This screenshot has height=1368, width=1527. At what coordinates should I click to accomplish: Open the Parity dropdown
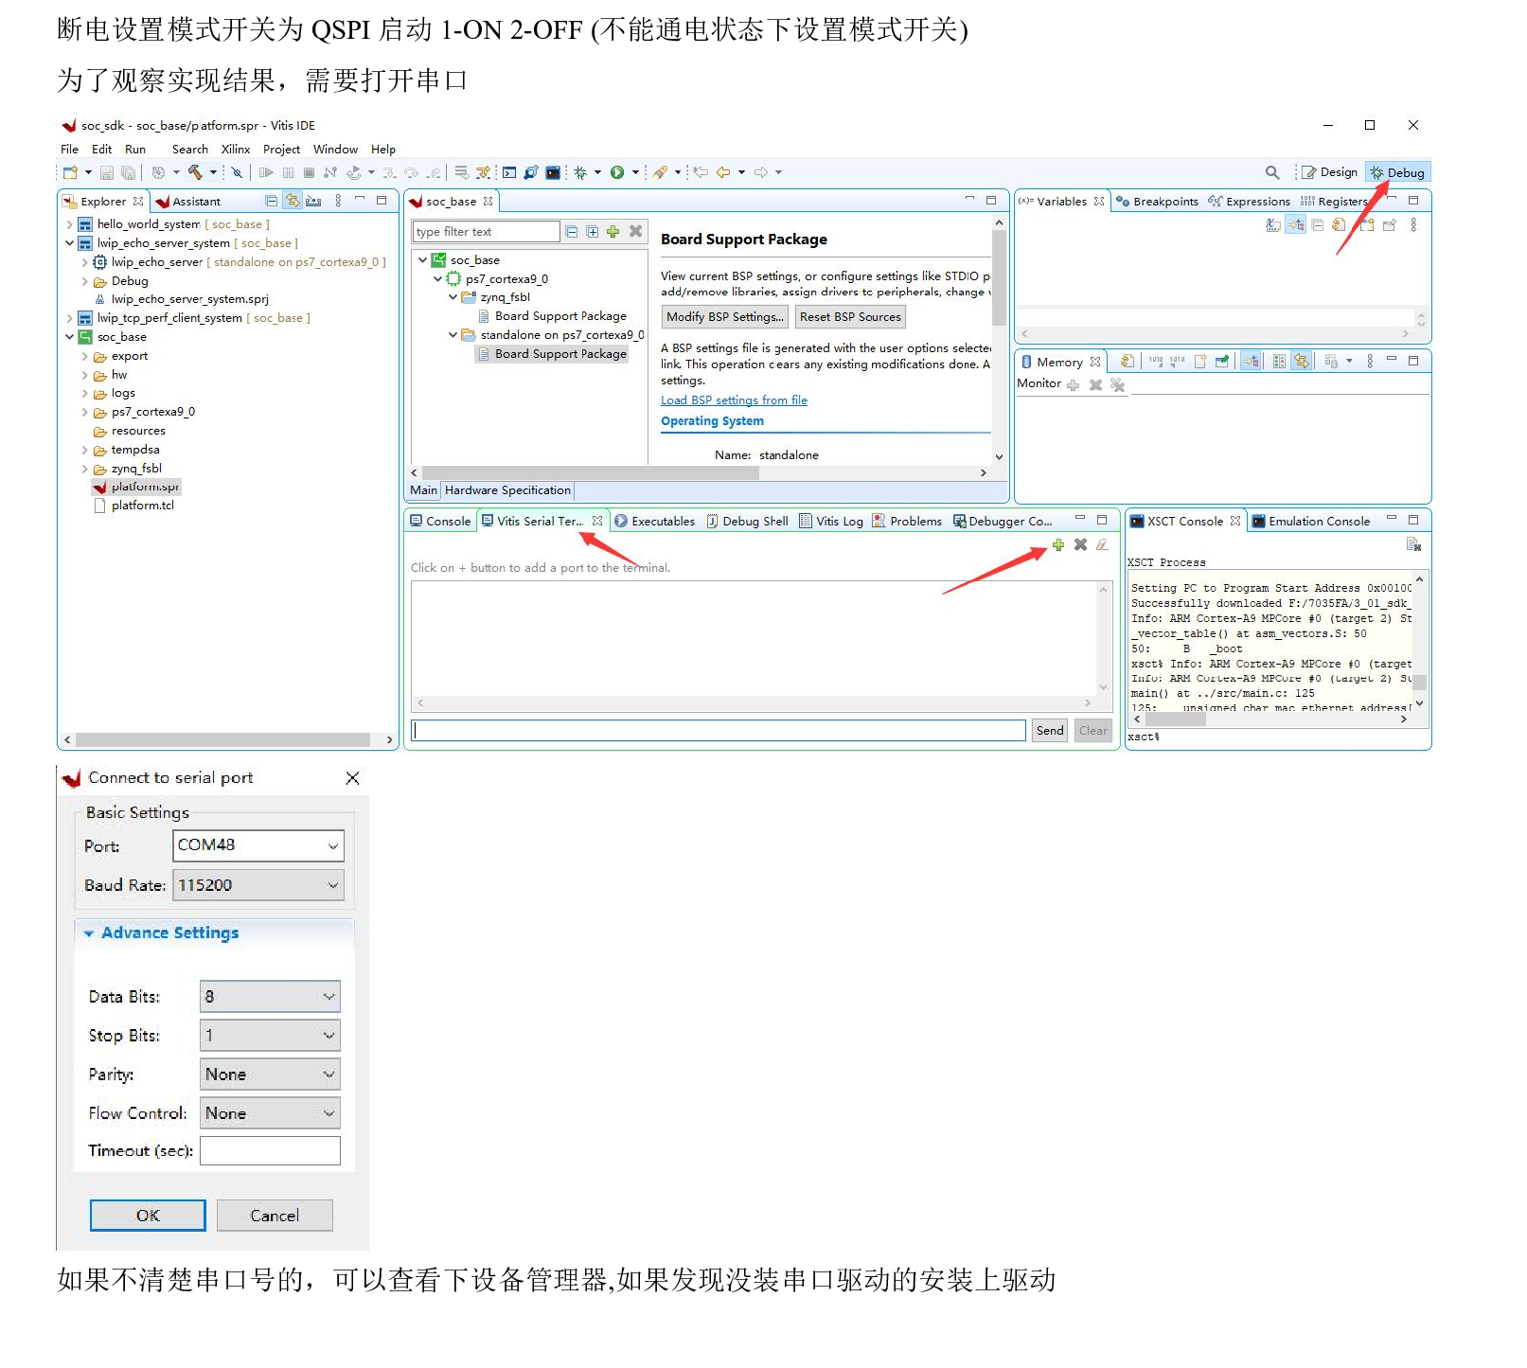(270, 1074)
